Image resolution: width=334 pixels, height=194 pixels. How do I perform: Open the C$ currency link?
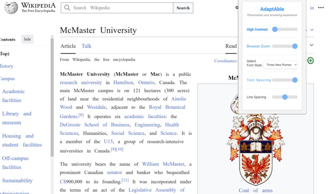pyautogui.click(x=63, y=182)
